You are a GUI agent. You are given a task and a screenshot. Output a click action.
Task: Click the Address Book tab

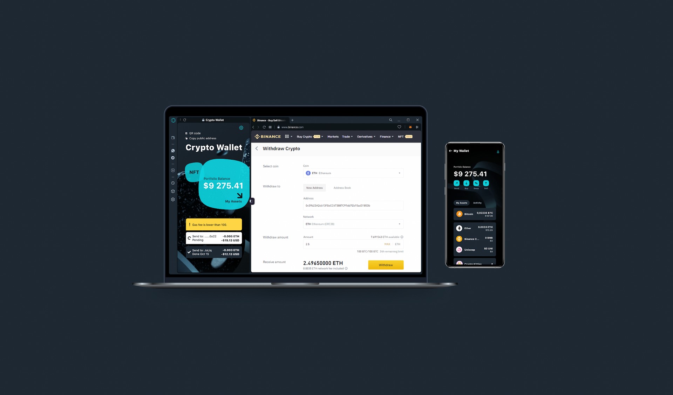coord(342,188)
